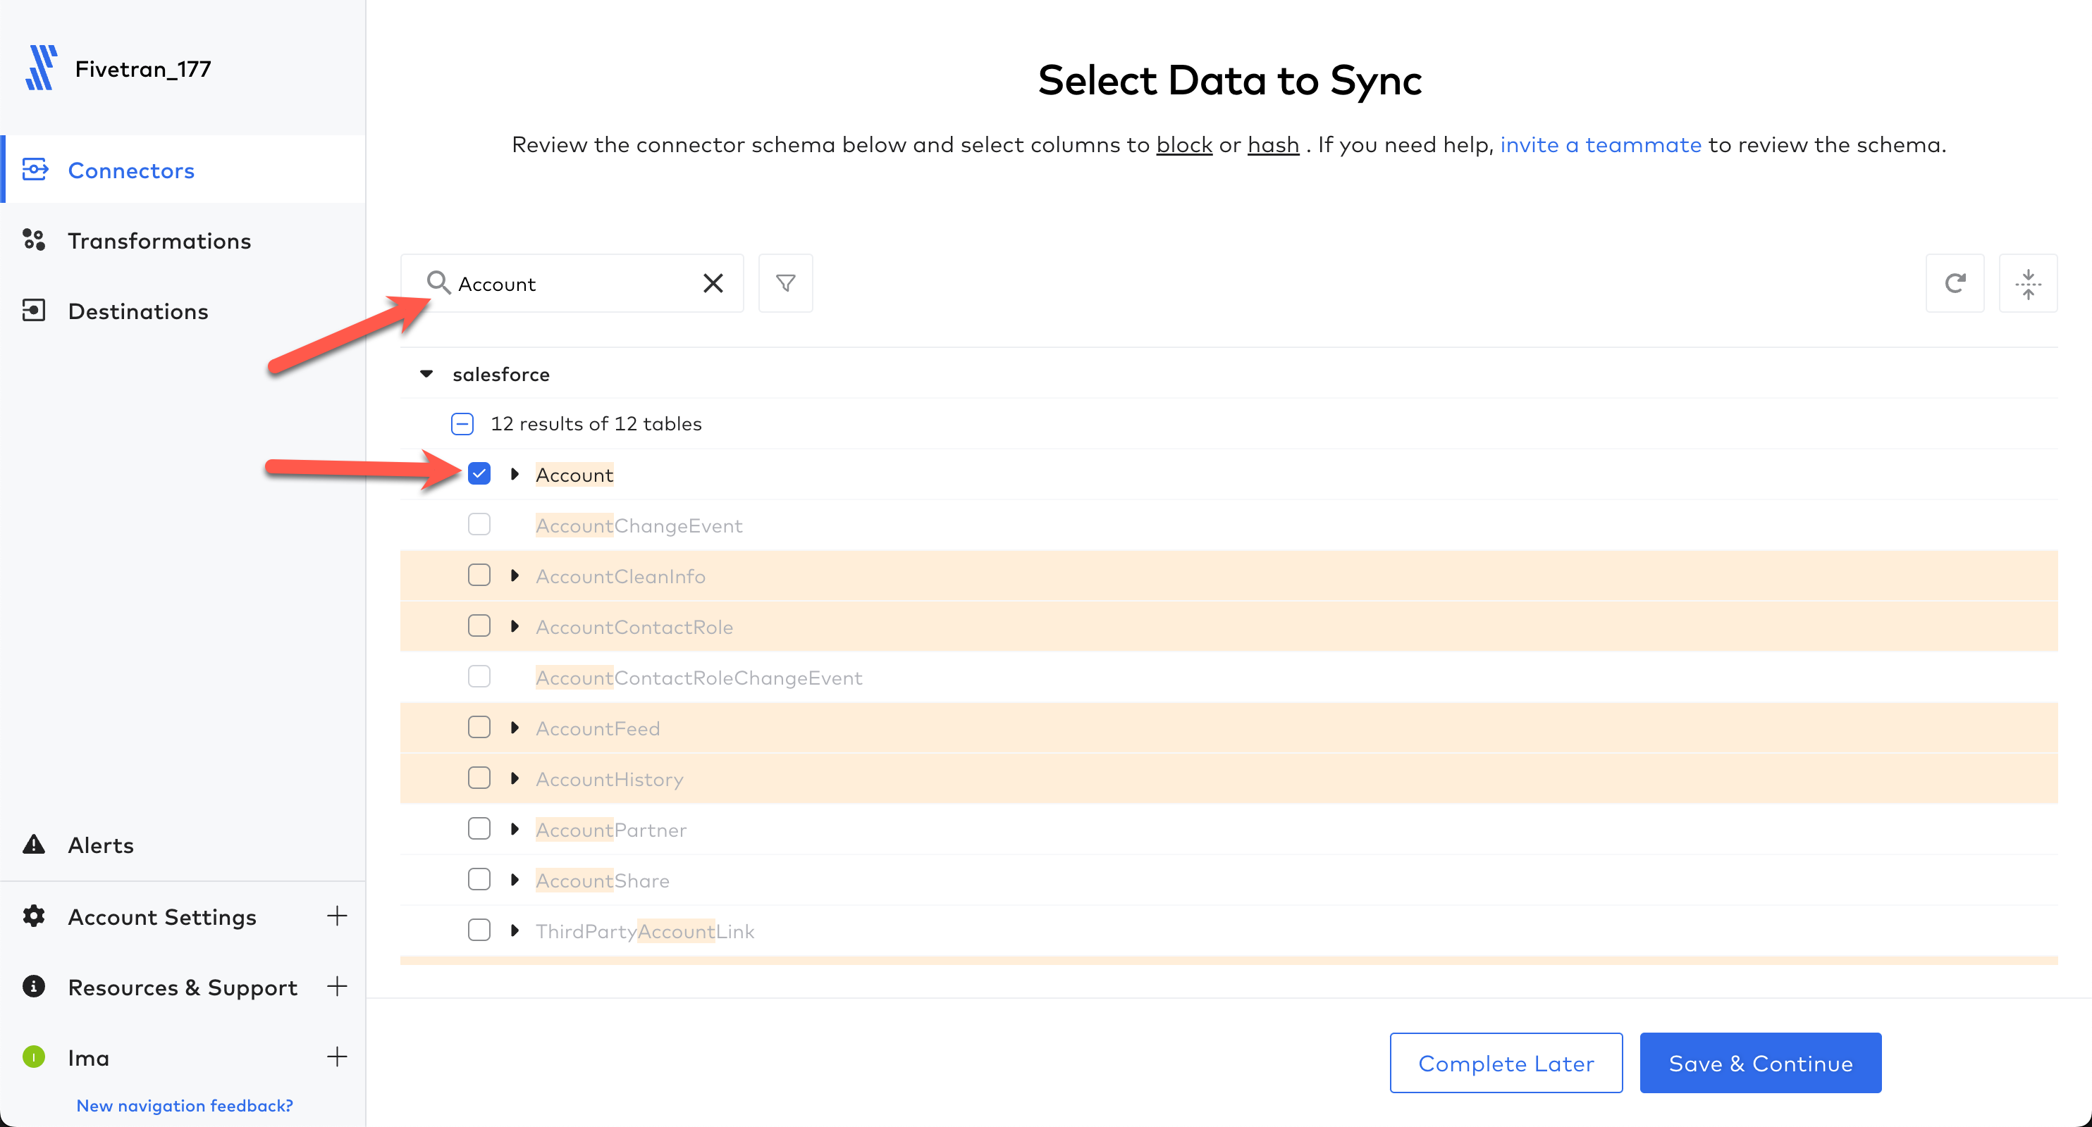Open Alerts from the sidebar
The image size is (2092, 1127).
pyautogui.click(x=101, y=845)
